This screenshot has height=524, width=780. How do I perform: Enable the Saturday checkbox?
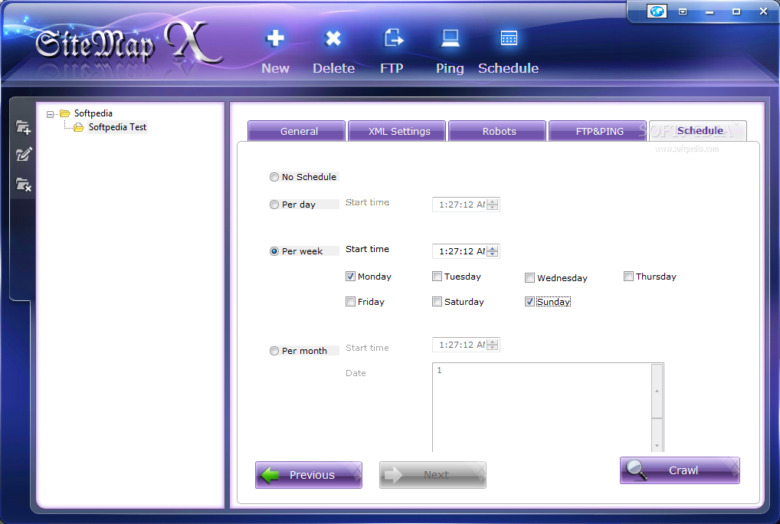click(x=437, y=302)
